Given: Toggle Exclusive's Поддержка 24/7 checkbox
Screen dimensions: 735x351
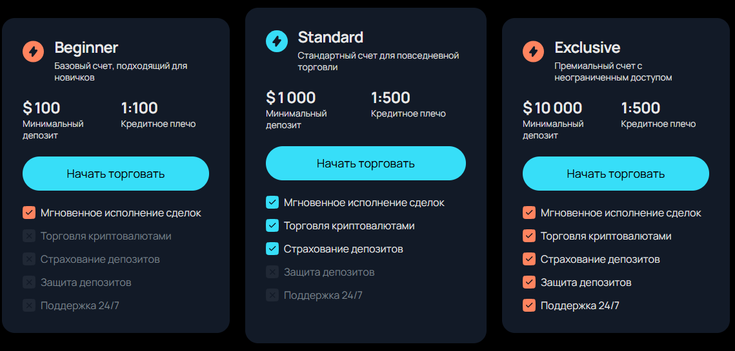Looking at the screenshot, I should (529, 305).
